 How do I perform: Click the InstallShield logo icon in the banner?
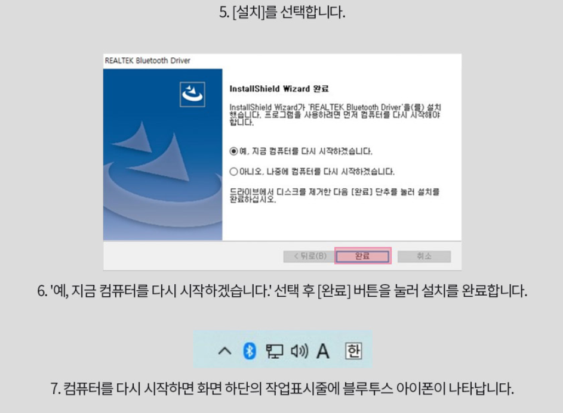[192, 94]
